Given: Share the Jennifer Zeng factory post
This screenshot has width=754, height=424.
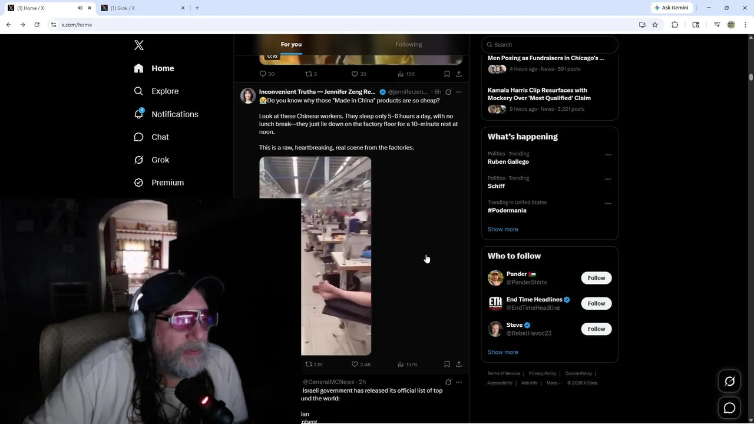Looking at the screenshot, I should coord(459,365).
